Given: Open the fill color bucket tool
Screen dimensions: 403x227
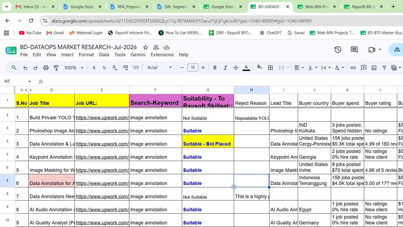Looking at the screenshot, I should (x=259, y=68).
